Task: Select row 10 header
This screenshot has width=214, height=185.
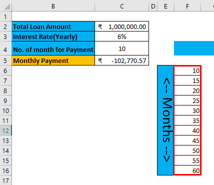Action: click(x=5, y=110)
